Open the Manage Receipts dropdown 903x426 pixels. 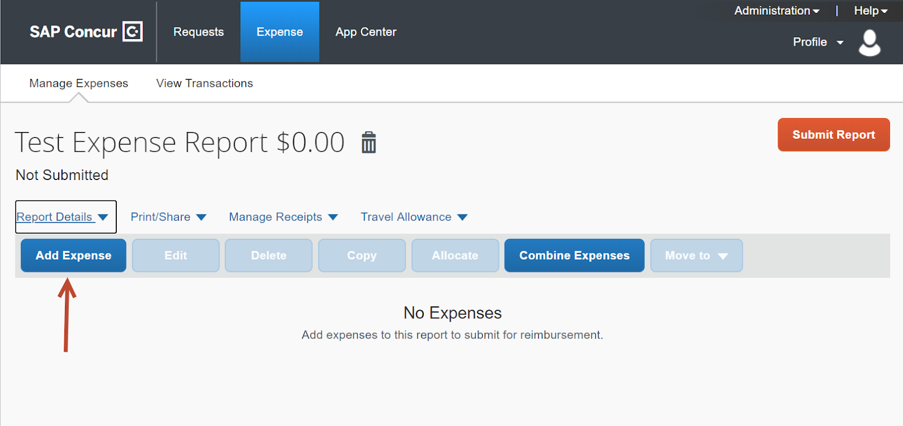pyautogui.click(x=282, y=217)
